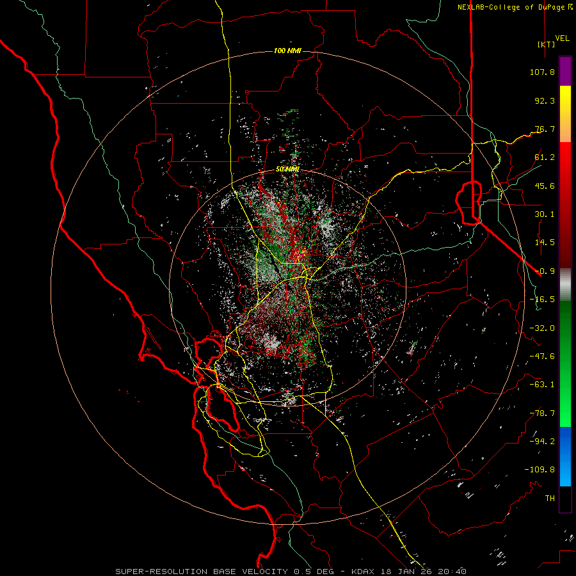The image size is (576, 576).
Task: Click the -16.5 legend value
Action: click(x=542, y=300)
